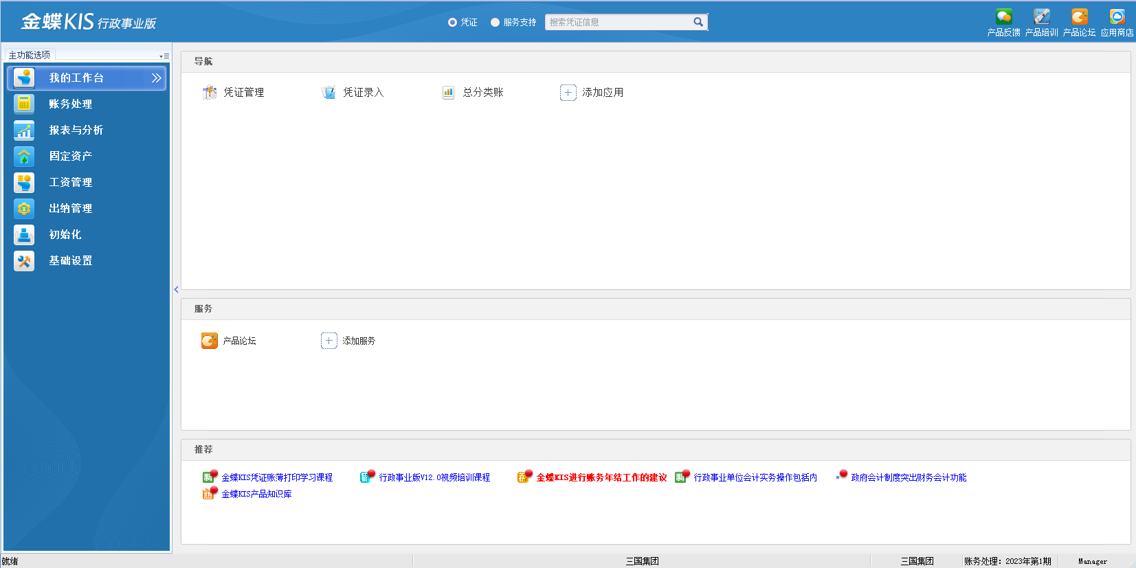Image resolution: width=1136 pixels, height=568 pixels.
Task: Click the 主功能选项 panel tab
Action: pos(30,55)
